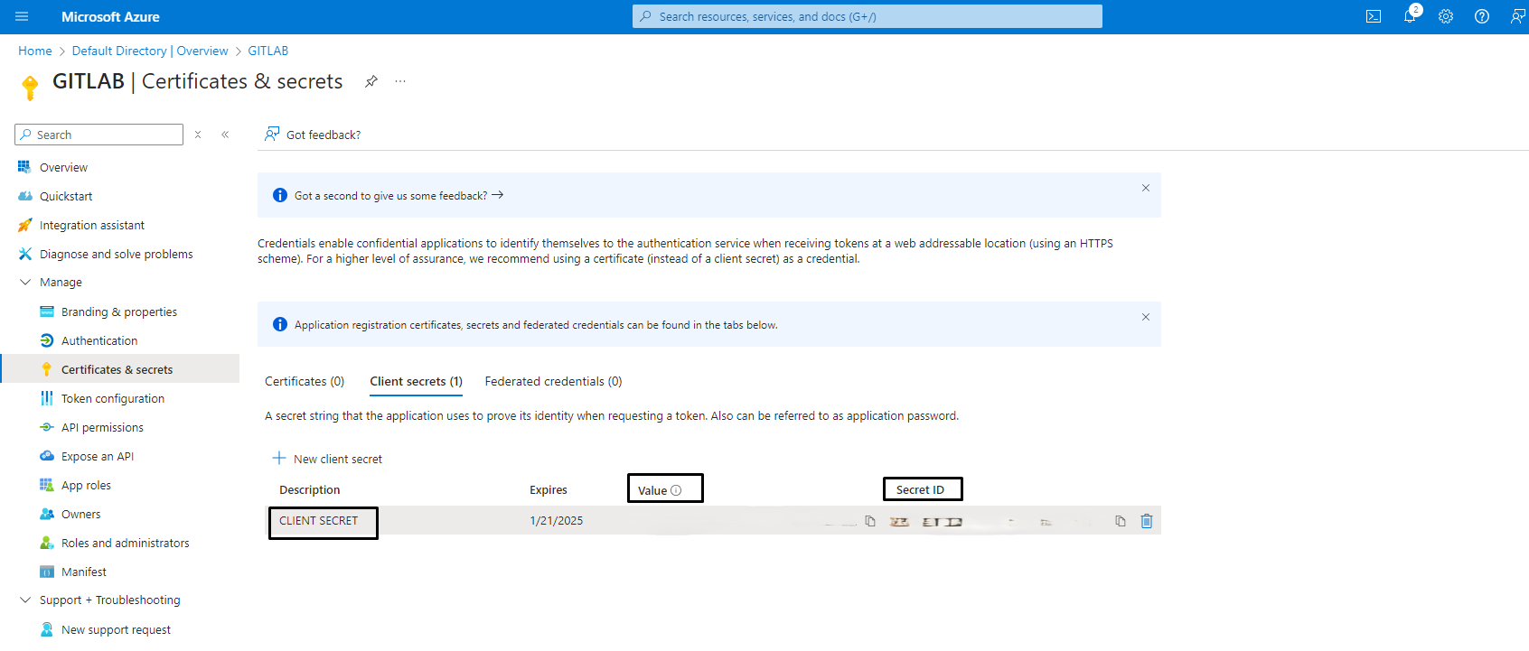Click New client secret
The image size is (1529, 651).
click(328, 459)
